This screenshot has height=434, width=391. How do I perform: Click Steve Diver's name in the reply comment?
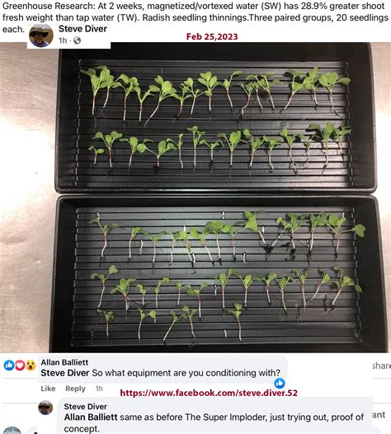pyautogui.click(x=85, y=406)
